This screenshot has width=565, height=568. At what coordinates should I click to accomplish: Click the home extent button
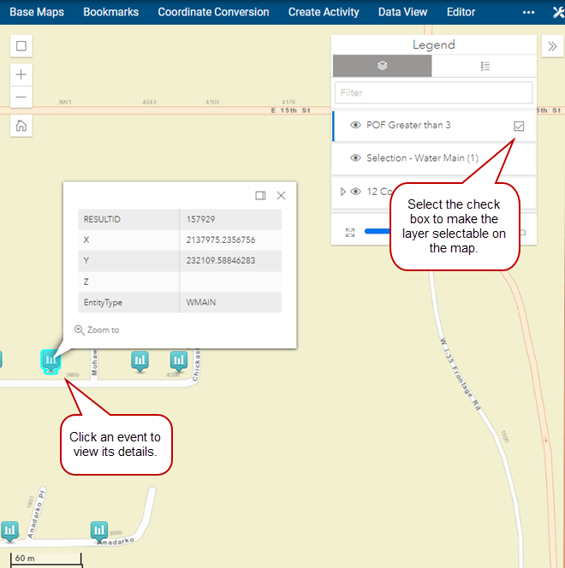point(21,125)
